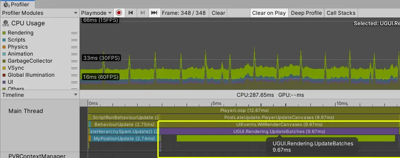Click the record button in Profiler toolbar
The height and width of the screenshot is (158, 400).
[119, 13]
